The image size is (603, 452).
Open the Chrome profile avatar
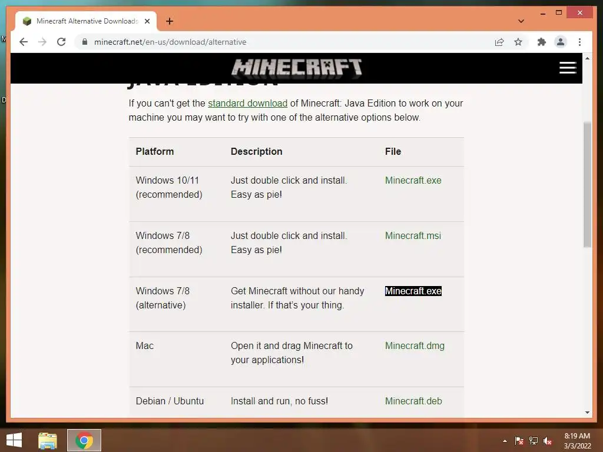click(561, 42)
